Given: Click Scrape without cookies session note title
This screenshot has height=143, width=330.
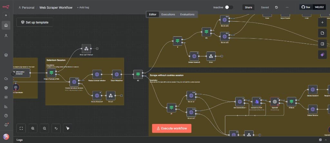Looking at the screenshot, I should [x=167, y=75].
